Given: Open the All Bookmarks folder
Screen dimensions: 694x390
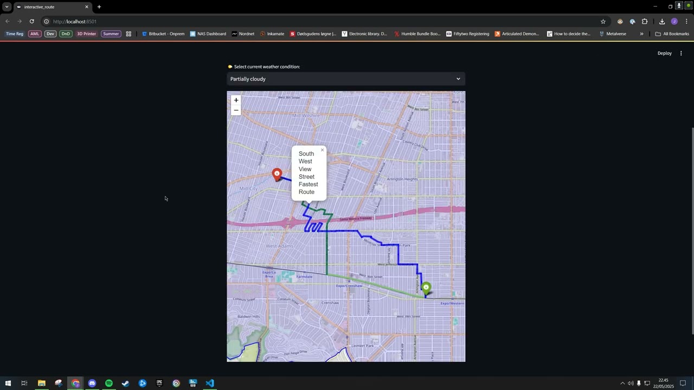Looking at the screenshot, I should 672,34.
